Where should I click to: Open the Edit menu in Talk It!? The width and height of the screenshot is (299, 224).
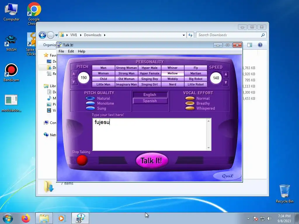pyautogui.click(x=71, y=51)
